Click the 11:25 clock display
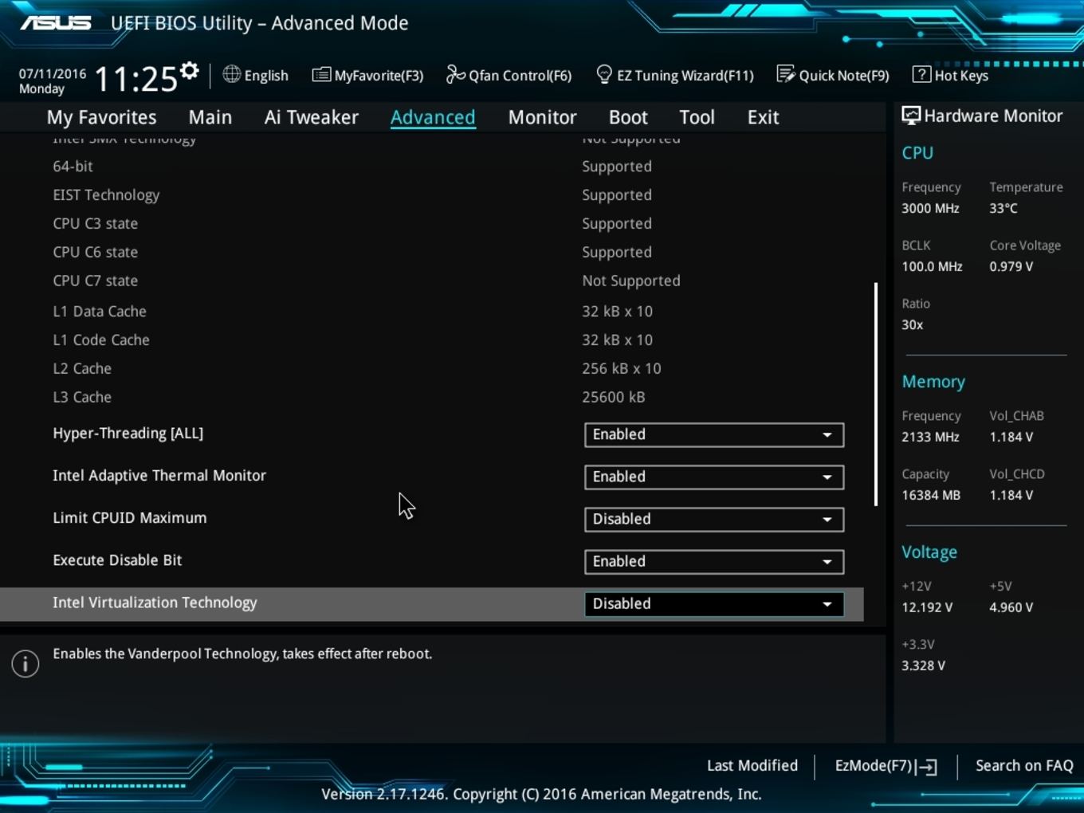 [135, 79]
